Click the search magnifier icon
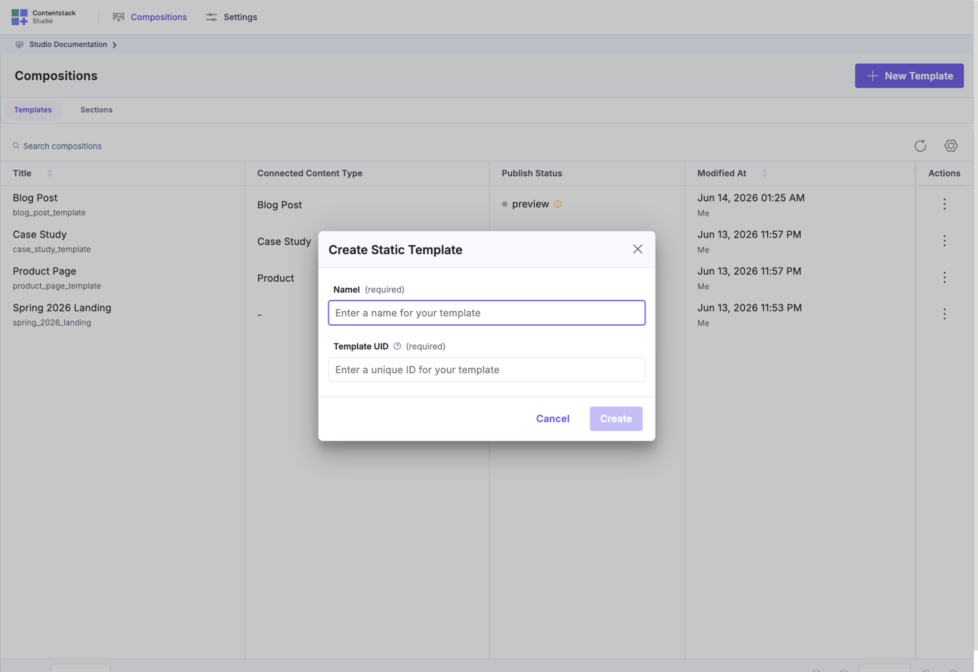 (16, 146)
